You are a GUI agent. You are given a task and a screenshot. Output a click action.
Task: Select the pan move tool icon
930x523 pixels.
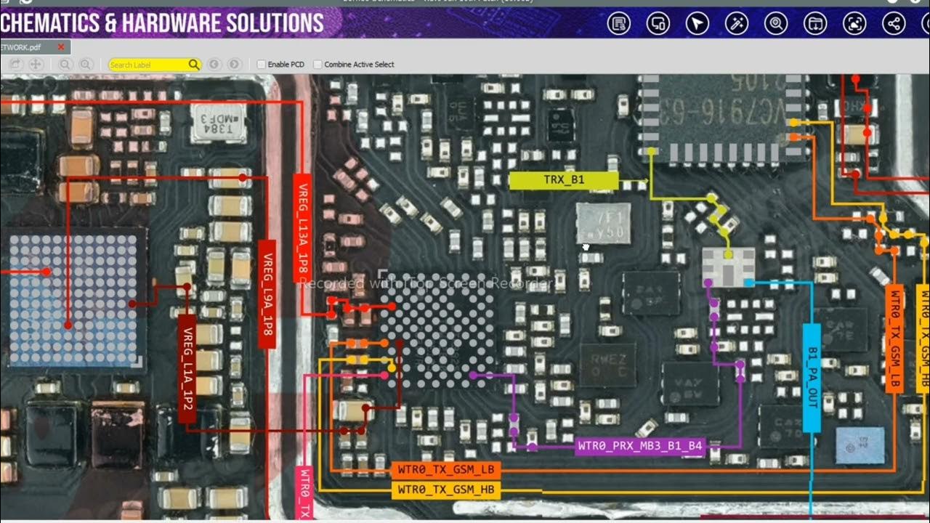point(36,65)
